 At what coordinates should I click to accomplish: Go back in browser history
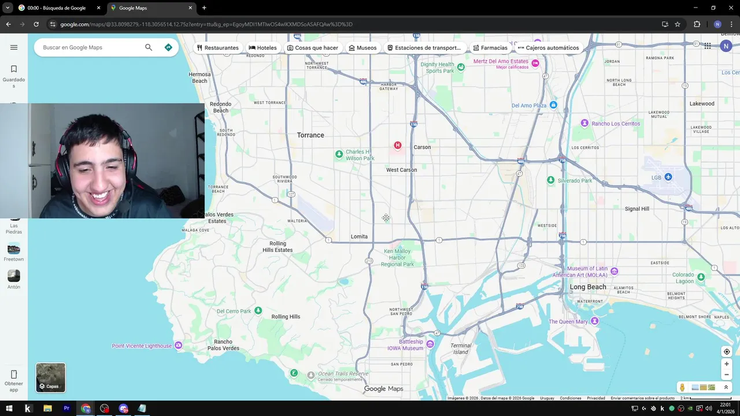click(8, 24)
